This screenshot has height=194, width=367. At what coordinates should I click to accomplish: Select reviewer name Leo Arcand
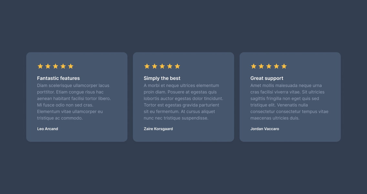click(47, 129)
